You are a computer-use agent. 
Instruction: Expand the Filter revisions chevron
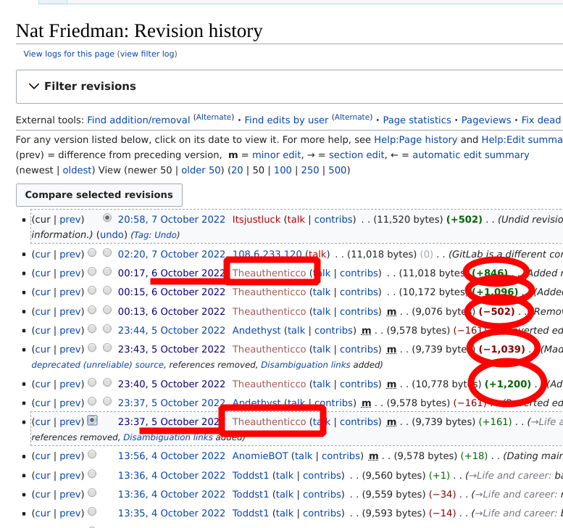pyautogui.click(x=34, y=86)
